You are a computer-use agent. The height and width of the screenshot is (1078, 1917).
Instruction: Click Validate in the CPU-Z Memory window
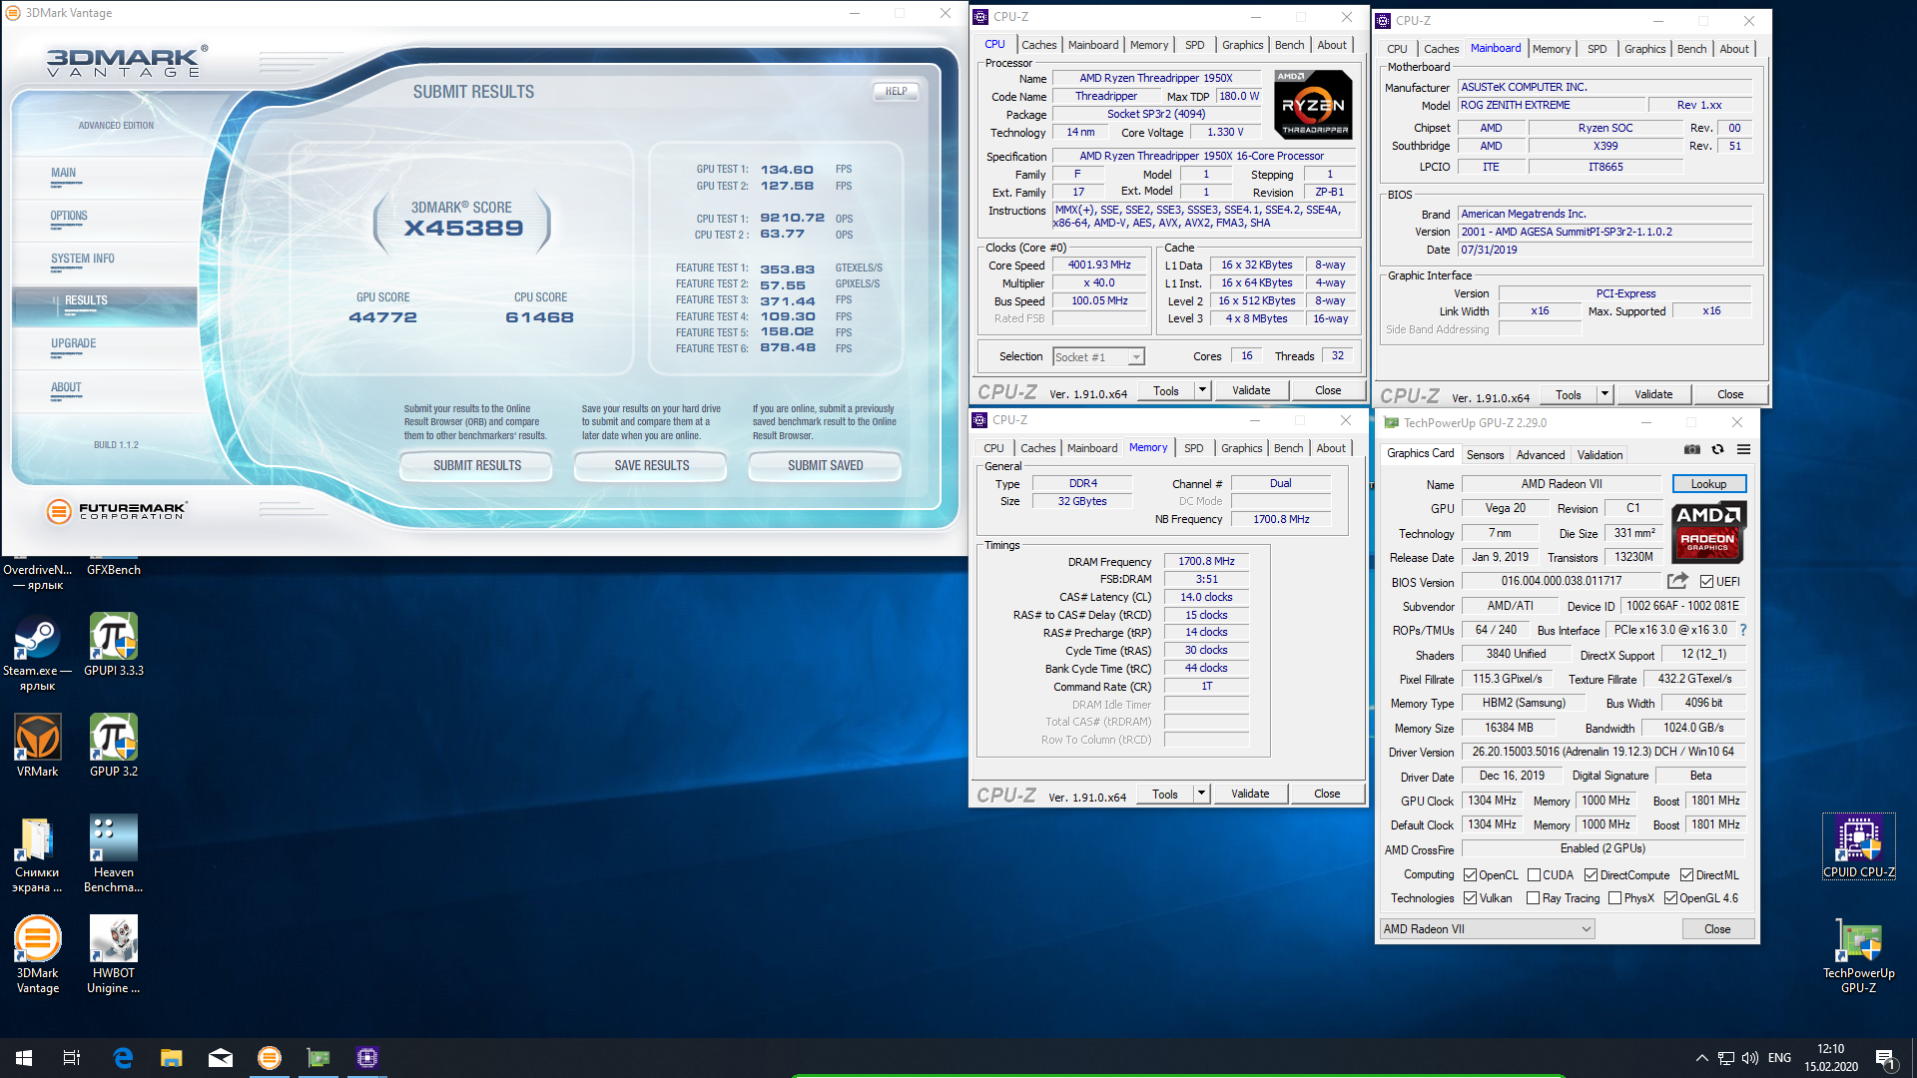pos(1250,794)
